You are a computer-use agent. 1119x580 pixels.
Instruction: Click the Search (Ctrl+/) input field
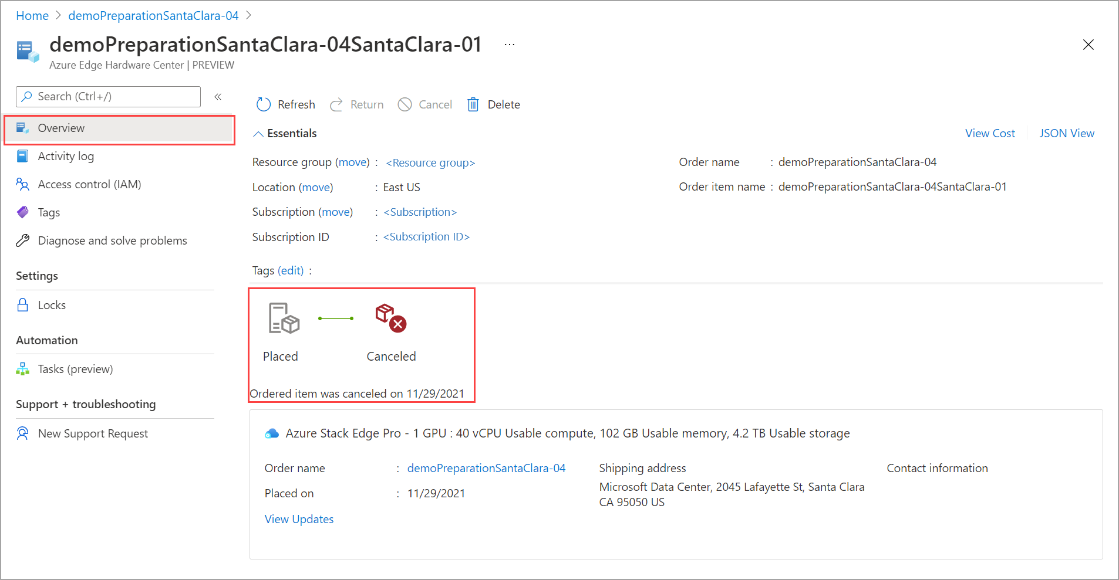click(108, 97)
